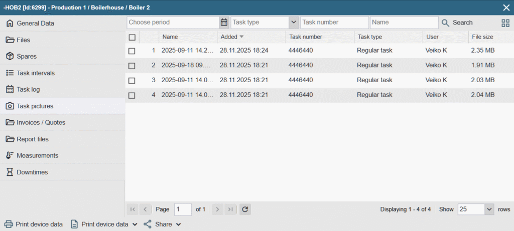Select the checkbox for row 3
514x231 pixels.
click(132, 80)
